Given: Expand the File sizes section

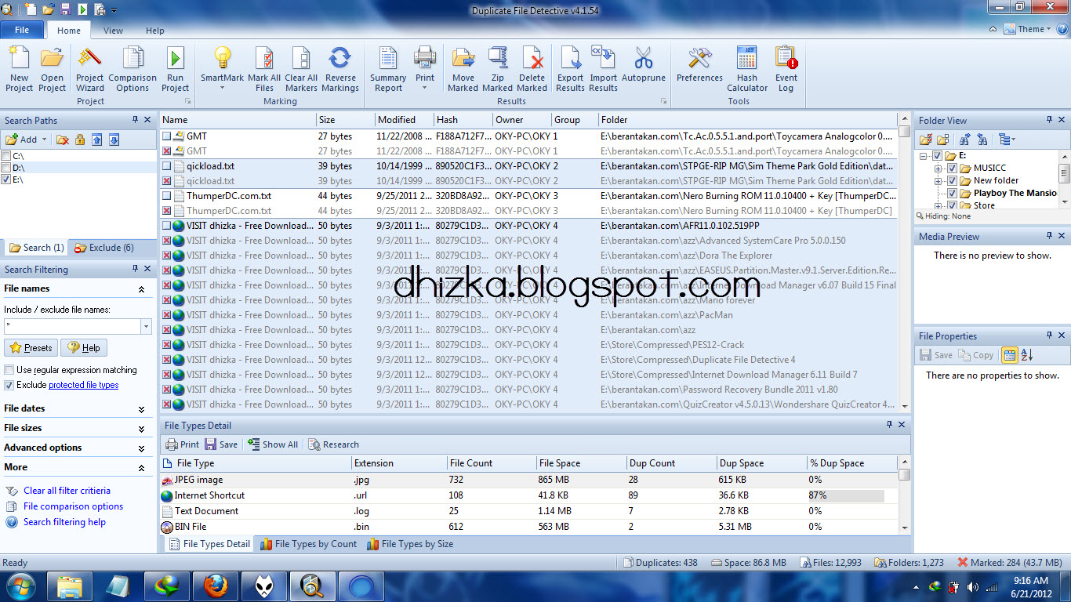Looking at the screenshot, I should coord(141,429).
